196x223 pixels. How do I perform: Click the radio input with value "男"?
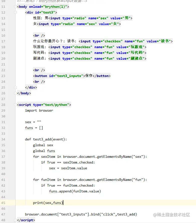(90, 18)
